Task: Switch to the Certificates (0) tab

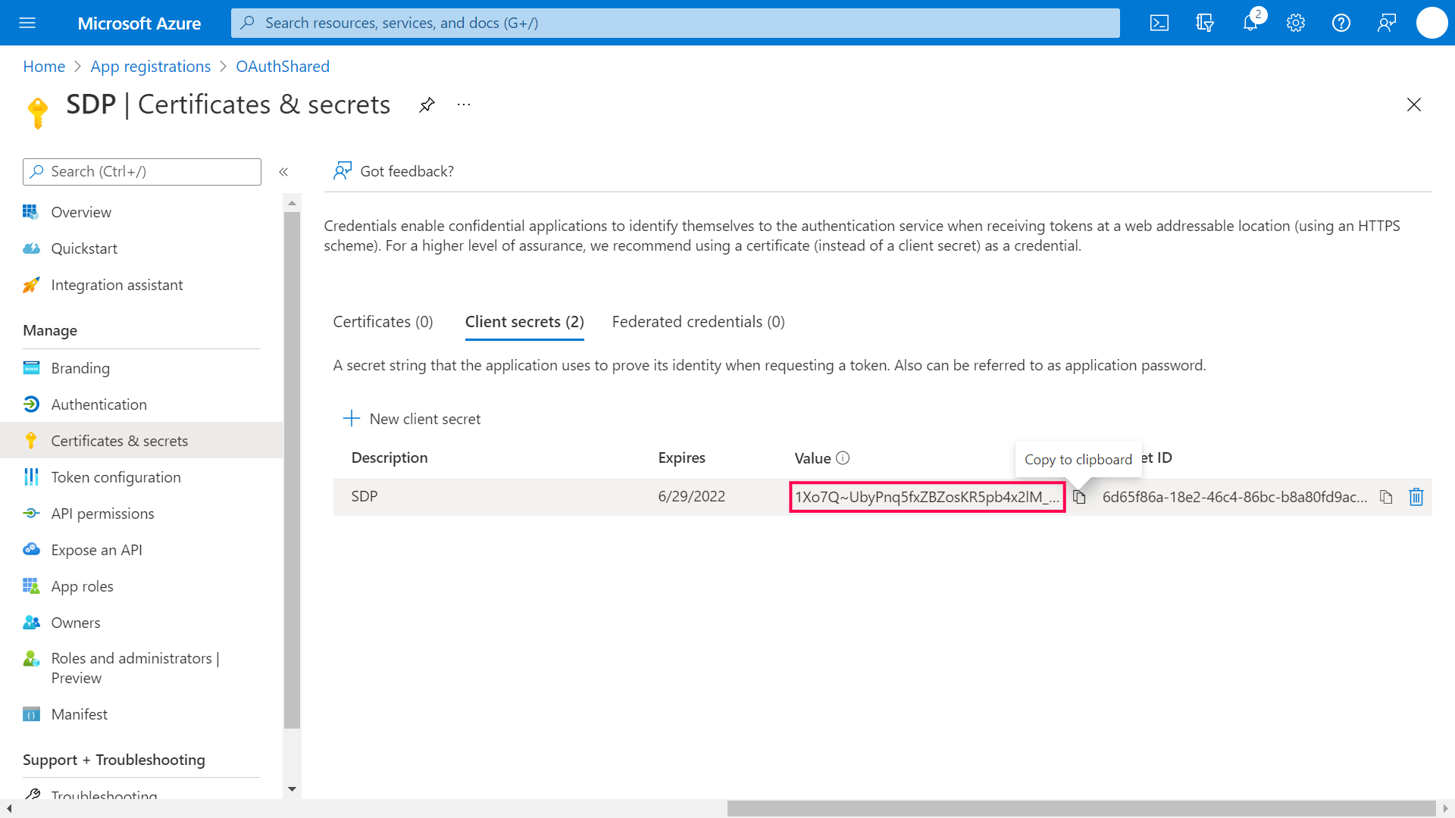Action: pos(383,322)
